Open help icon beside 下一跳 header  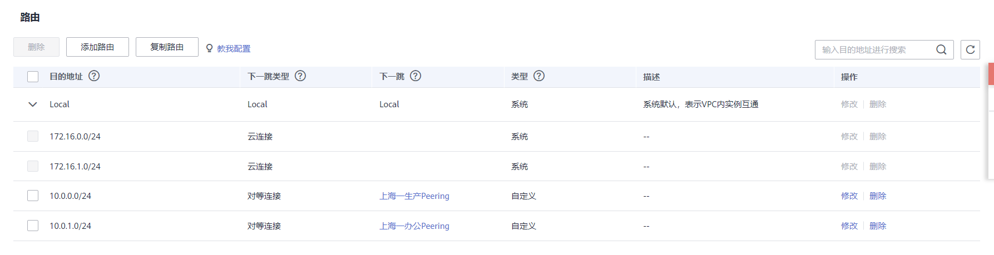[x=416, y=76]
